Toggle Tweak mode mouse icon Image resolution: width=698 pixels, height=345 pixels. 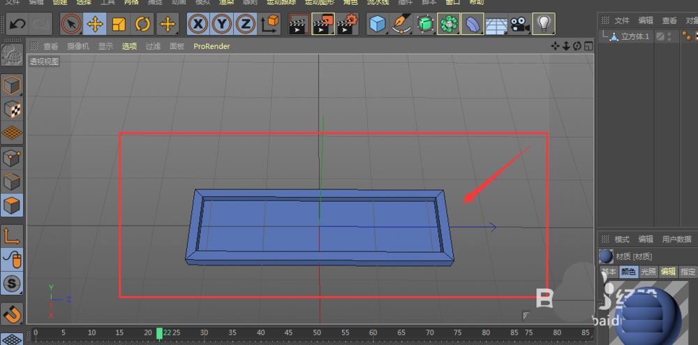tap(12, 260)
